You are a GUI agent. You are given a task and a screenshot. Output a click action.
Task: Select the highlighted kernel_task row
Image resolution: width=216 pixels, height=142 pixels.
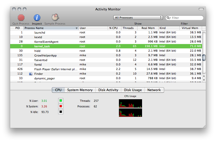click(x=106, y=46)
